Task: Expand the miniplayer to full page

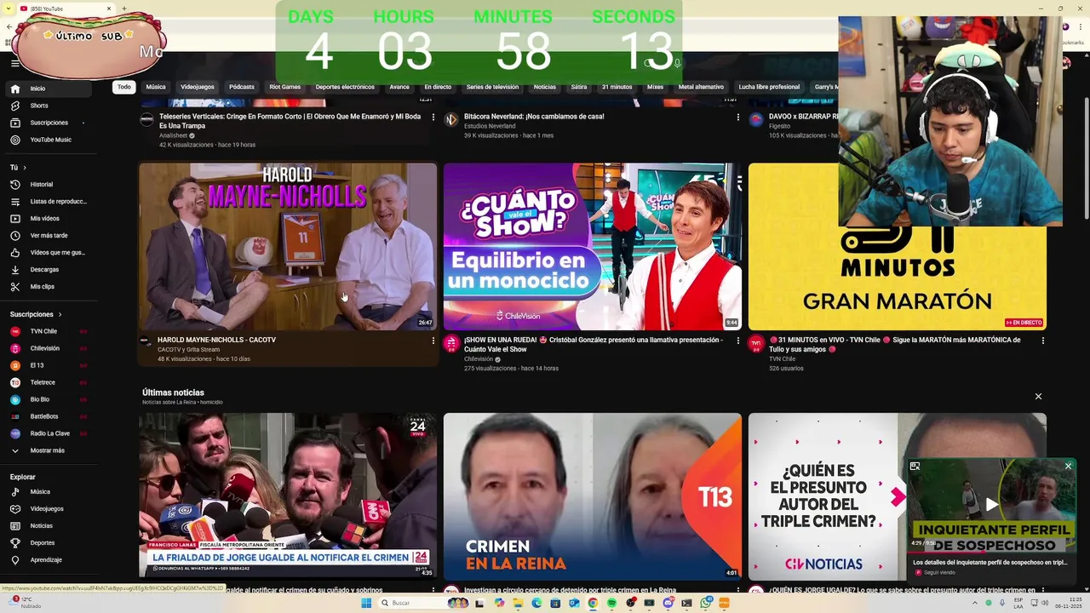Action: tap(915, 467)
